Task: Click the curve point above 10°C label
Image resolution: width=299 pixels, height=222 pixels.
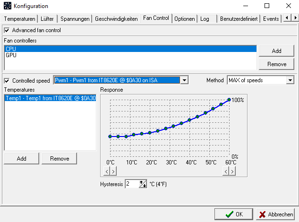Action: (x=134, y=135)
